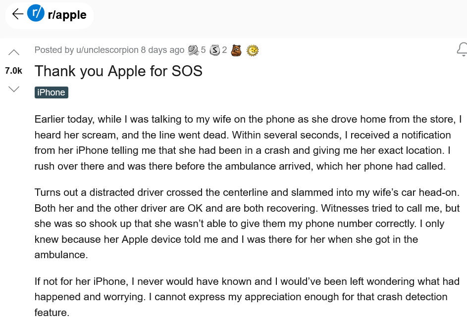Click the smiling sun award icon
The height and width of the screenshot is (319, 467).
click(253, 50)
